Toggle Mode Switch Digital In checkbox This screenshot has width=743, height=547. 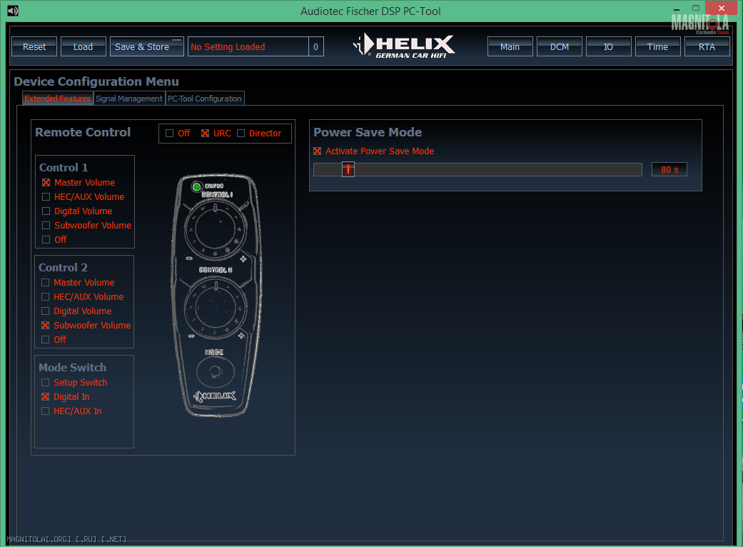click(46, 397)
